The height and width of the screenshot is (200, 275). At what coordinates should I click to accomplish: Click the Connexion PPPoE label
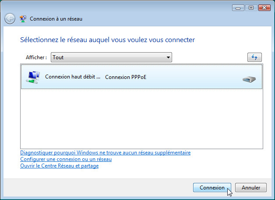tap(126, 77)
